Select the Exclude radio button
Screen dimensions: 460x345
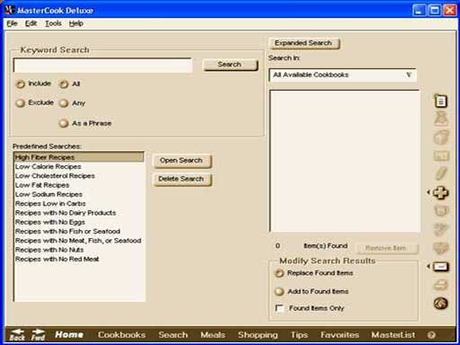20,103
